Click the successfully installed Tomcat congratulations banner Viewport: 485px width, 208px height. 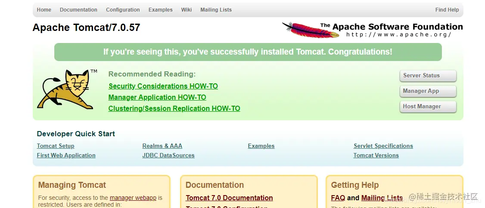tap(248, 52)
